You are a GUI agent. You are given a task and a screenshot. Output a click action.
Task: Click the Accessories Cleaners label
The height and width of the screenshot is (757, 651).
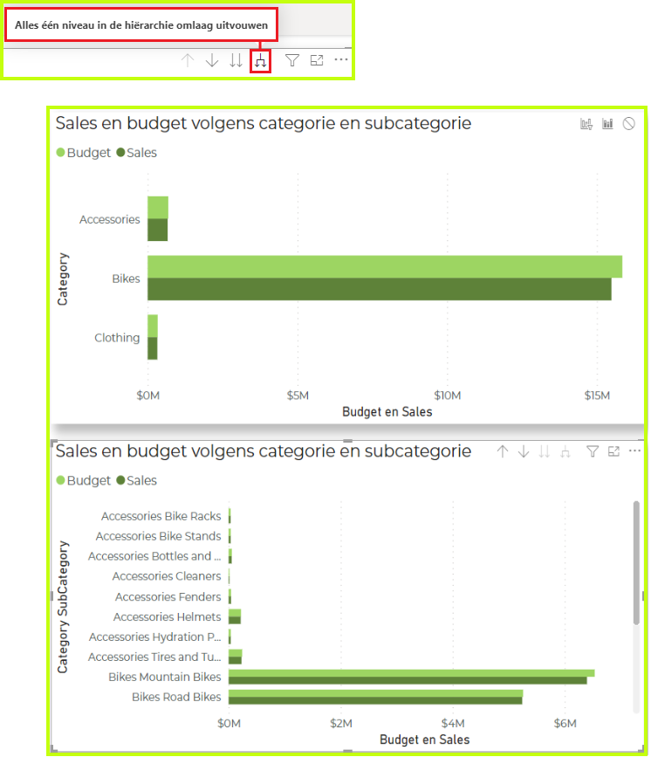coord(167,576)
